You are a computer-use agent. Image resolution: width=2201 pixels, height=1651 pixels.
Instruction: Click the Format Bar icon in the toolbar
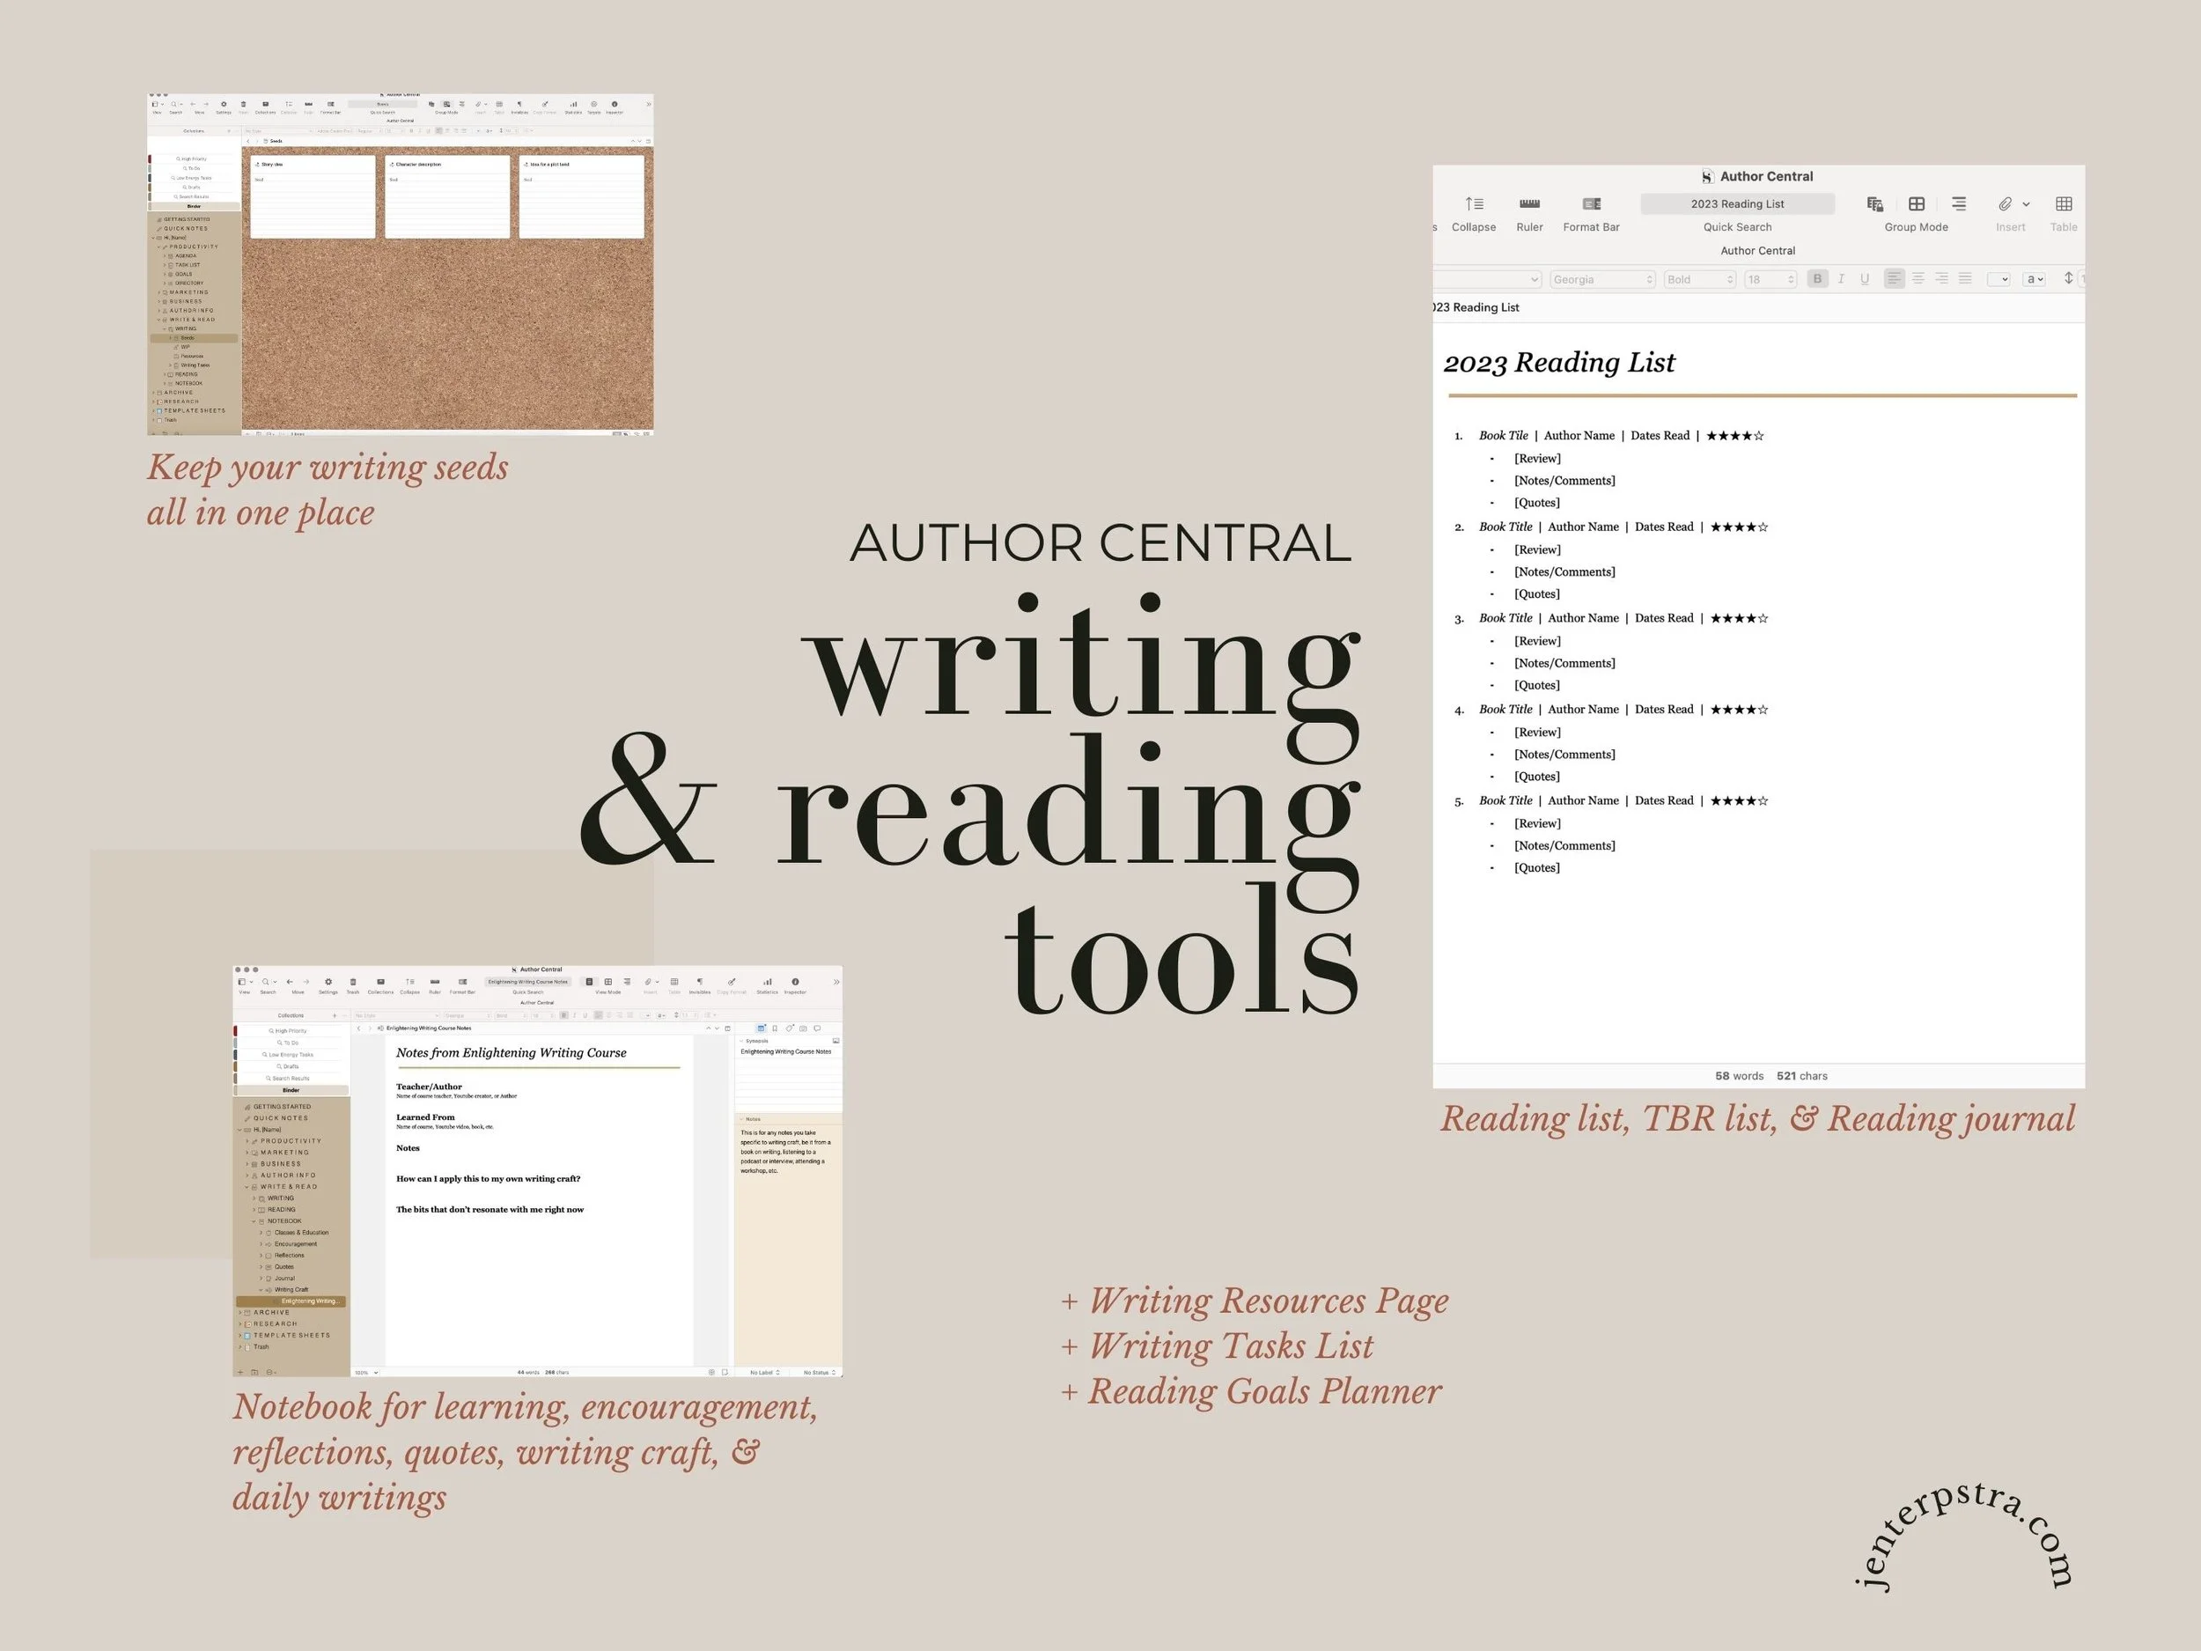click(1593, 204)
